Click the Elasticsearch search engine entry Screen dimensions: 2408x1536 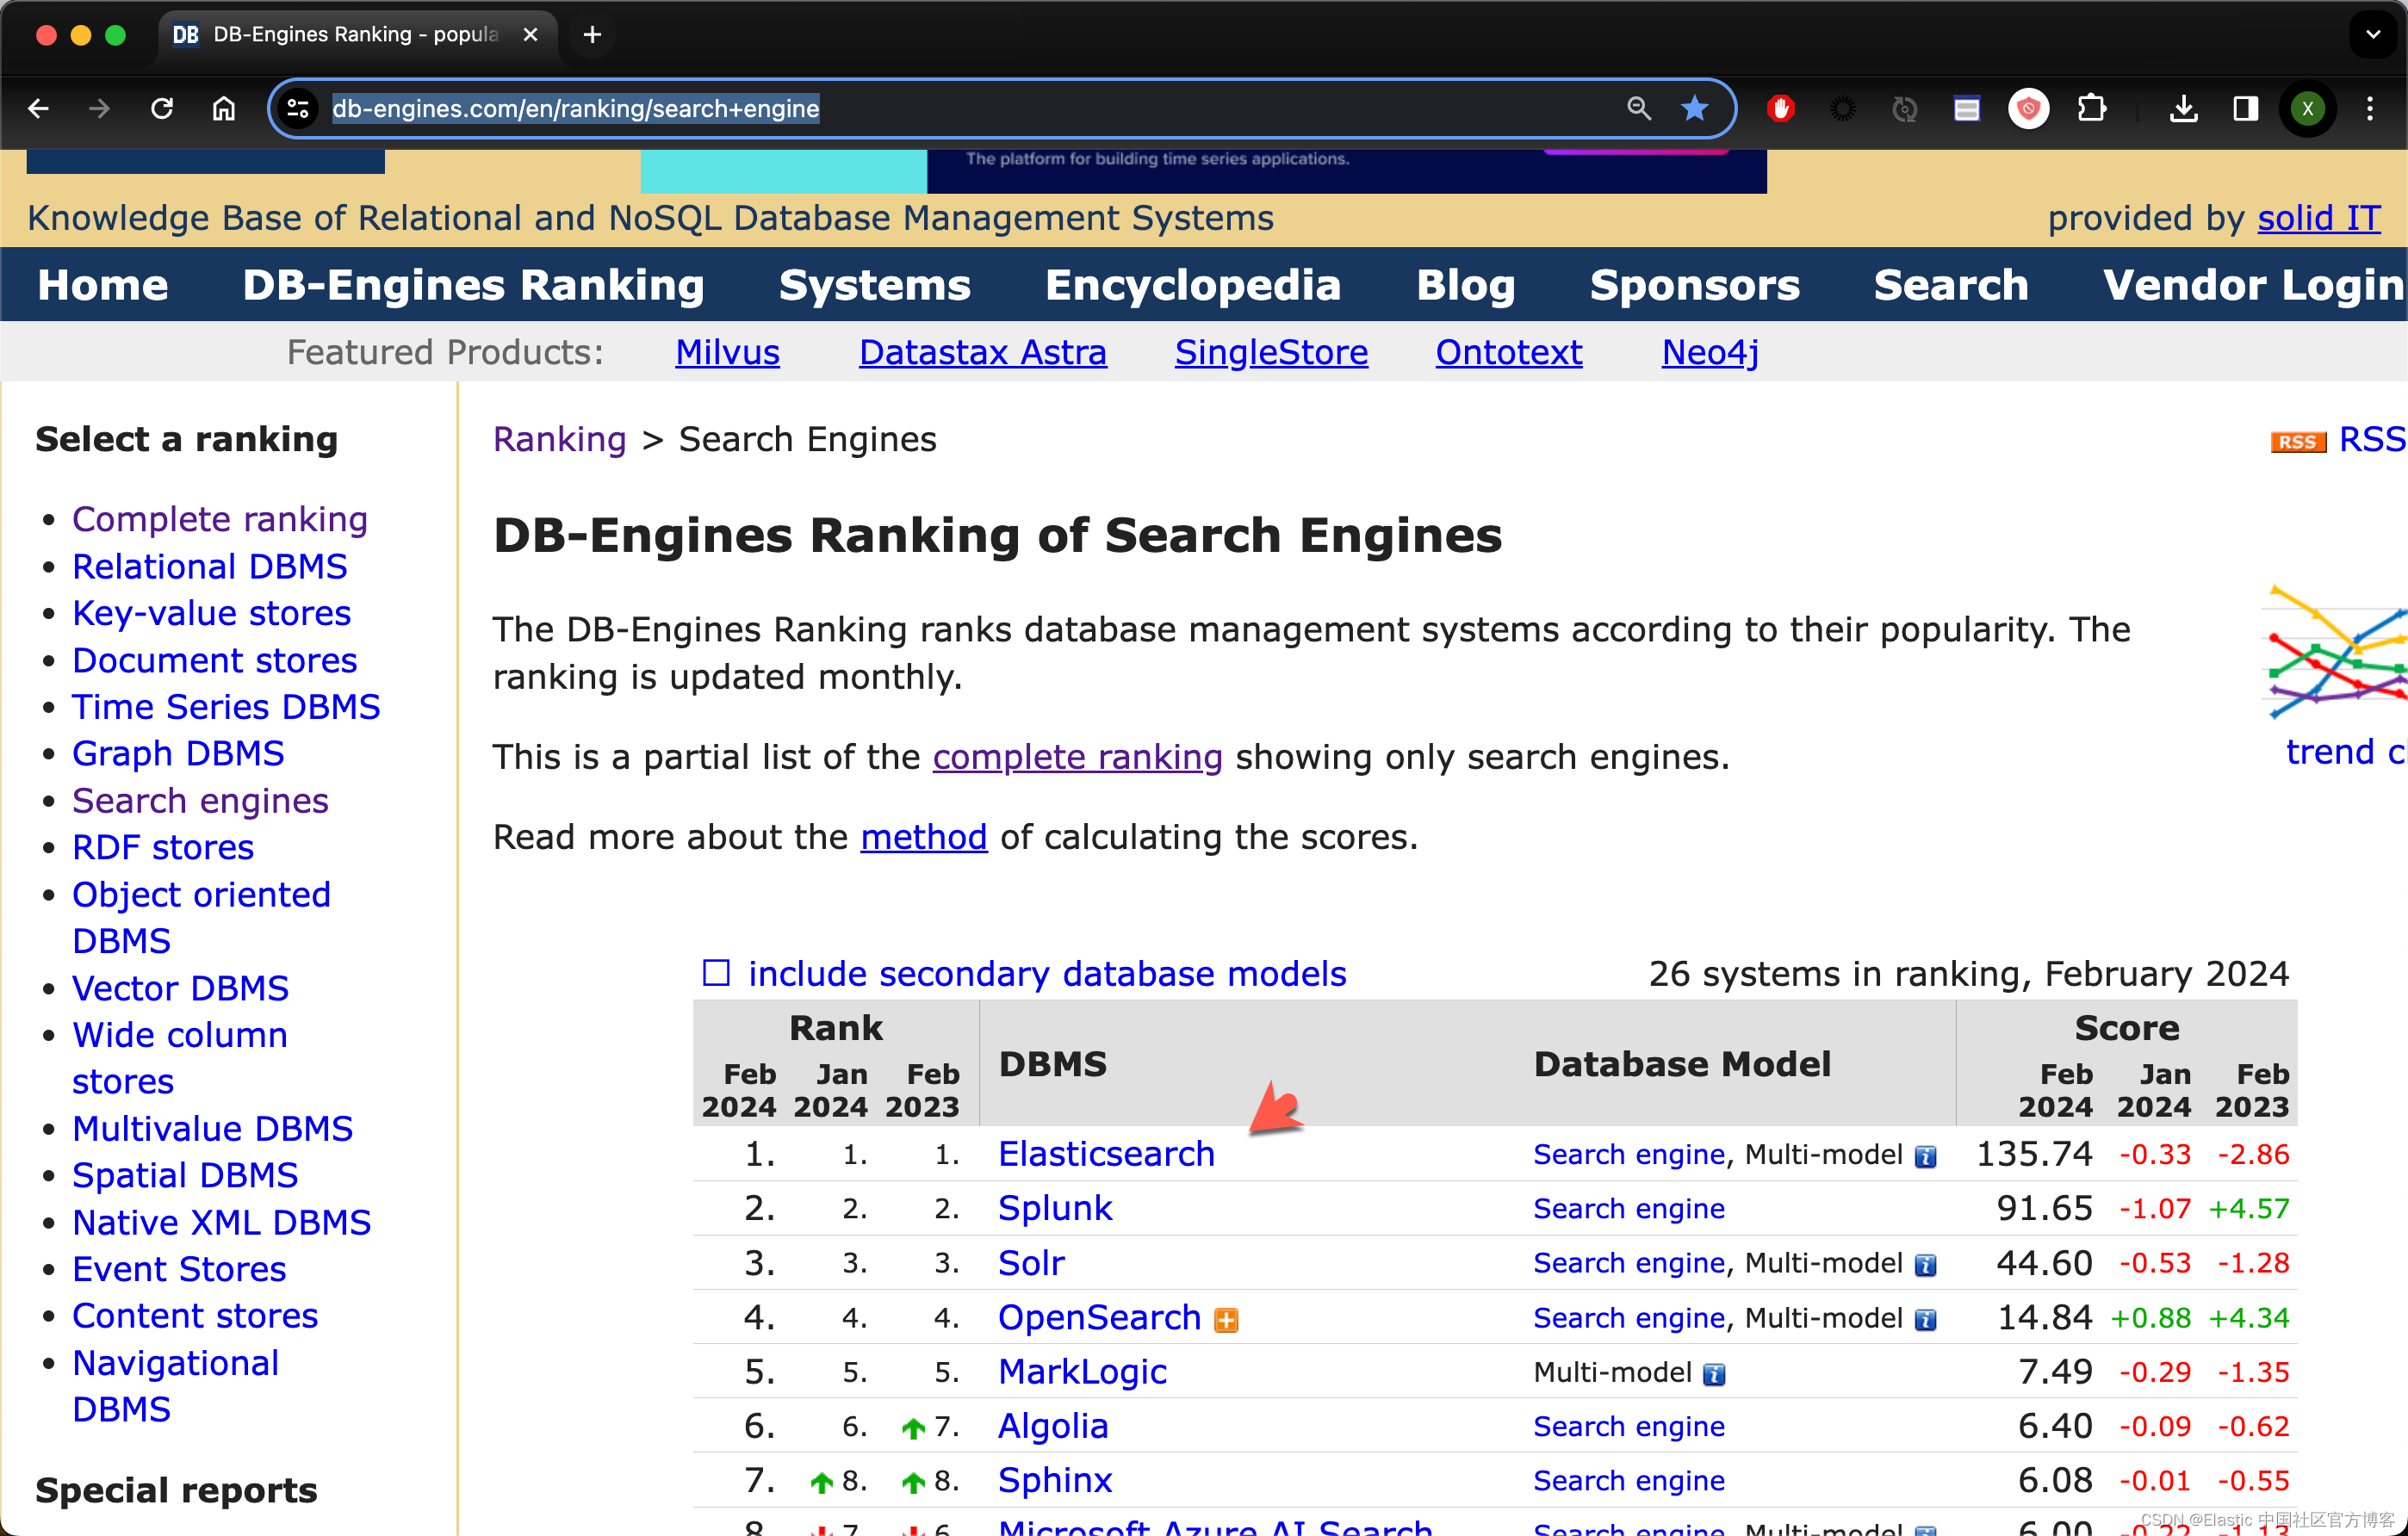[x=1106, y=1154]
